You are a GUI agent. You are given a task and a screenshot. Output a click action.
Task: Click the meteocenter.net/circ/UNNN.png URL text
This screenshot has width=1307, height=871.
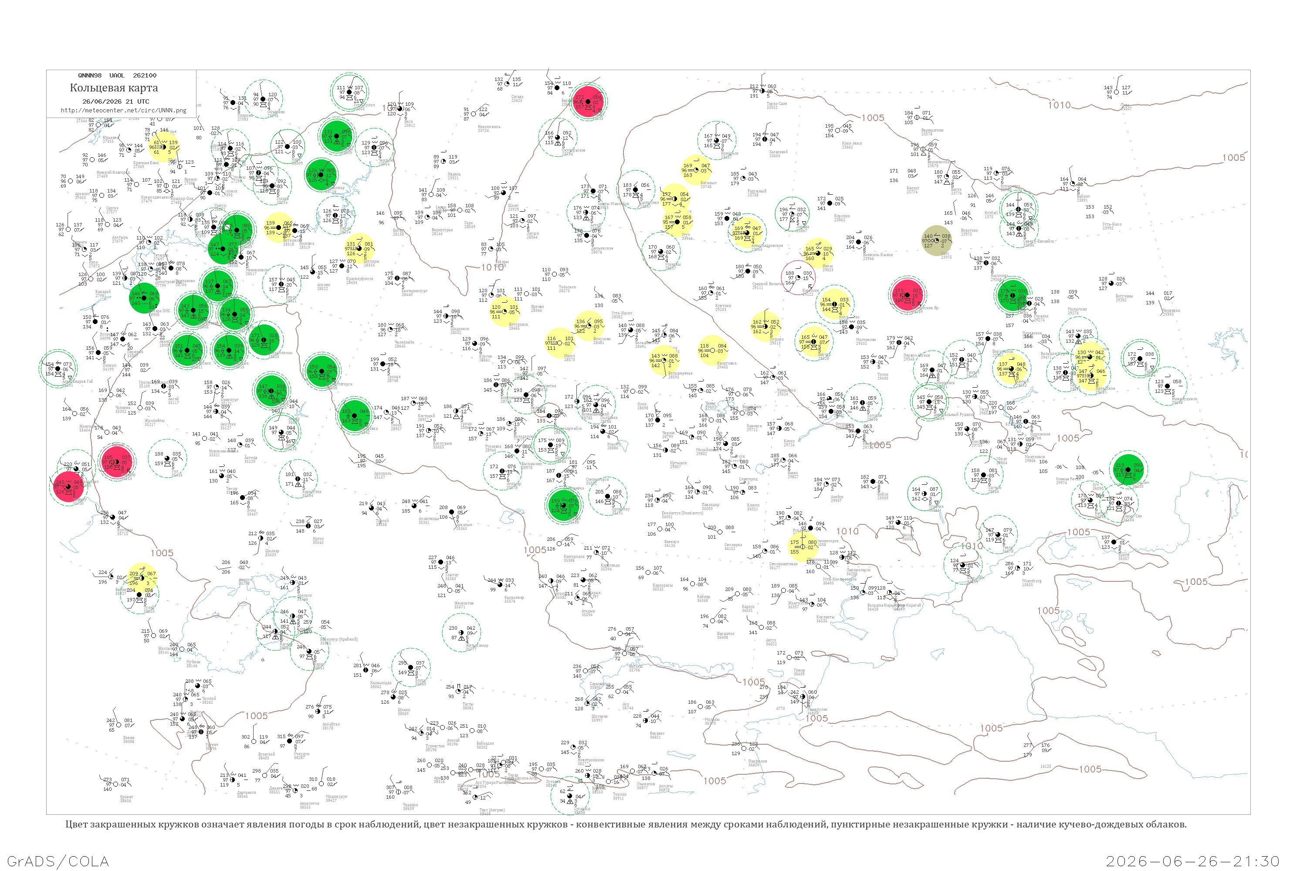(123, 111)
